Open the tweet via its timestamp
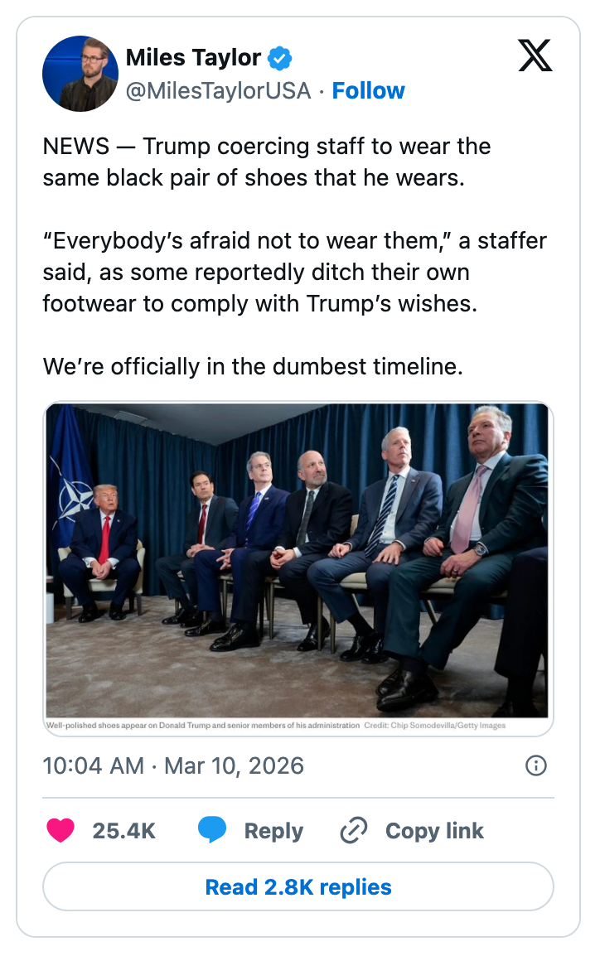The image size is (600, 956). pos(174,765)
